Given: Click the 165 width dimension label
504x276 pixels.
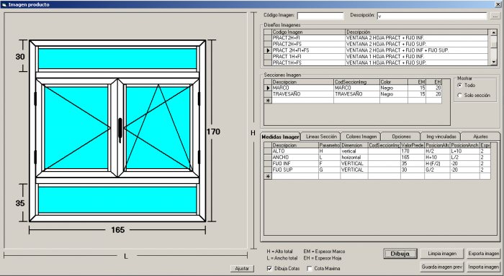Looking at the screenshot, I should coord(117,230).
